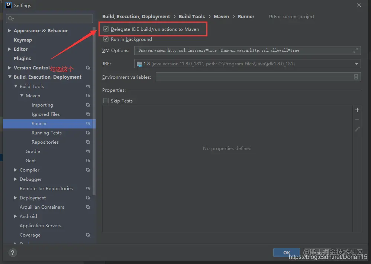Expand the Debugger node

15,179
